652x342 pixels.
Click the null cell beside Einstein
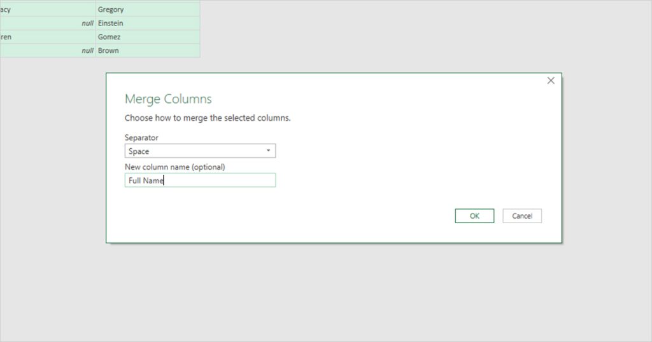48,24
